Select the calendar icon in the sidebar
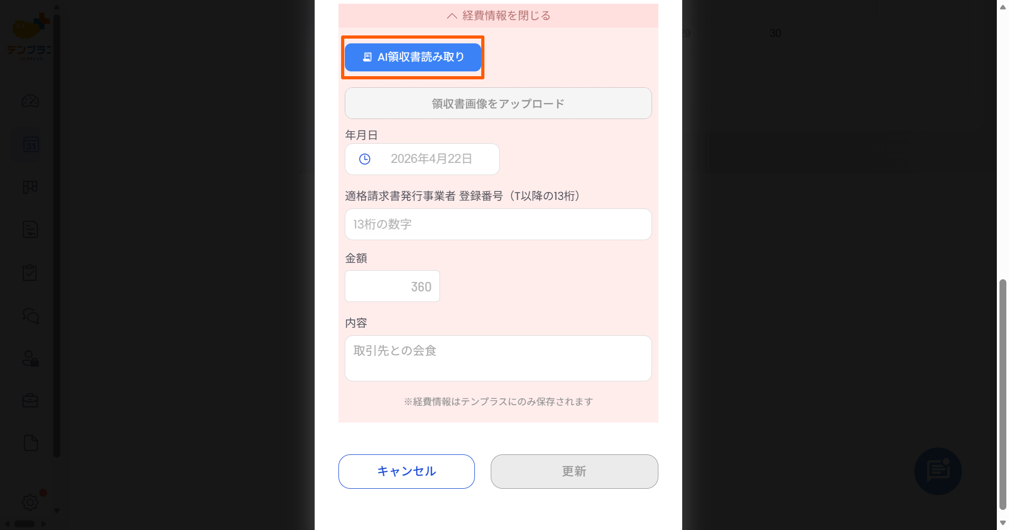Image resolution: width=1009 pixels, height=530 pixels. click(30, 144)
